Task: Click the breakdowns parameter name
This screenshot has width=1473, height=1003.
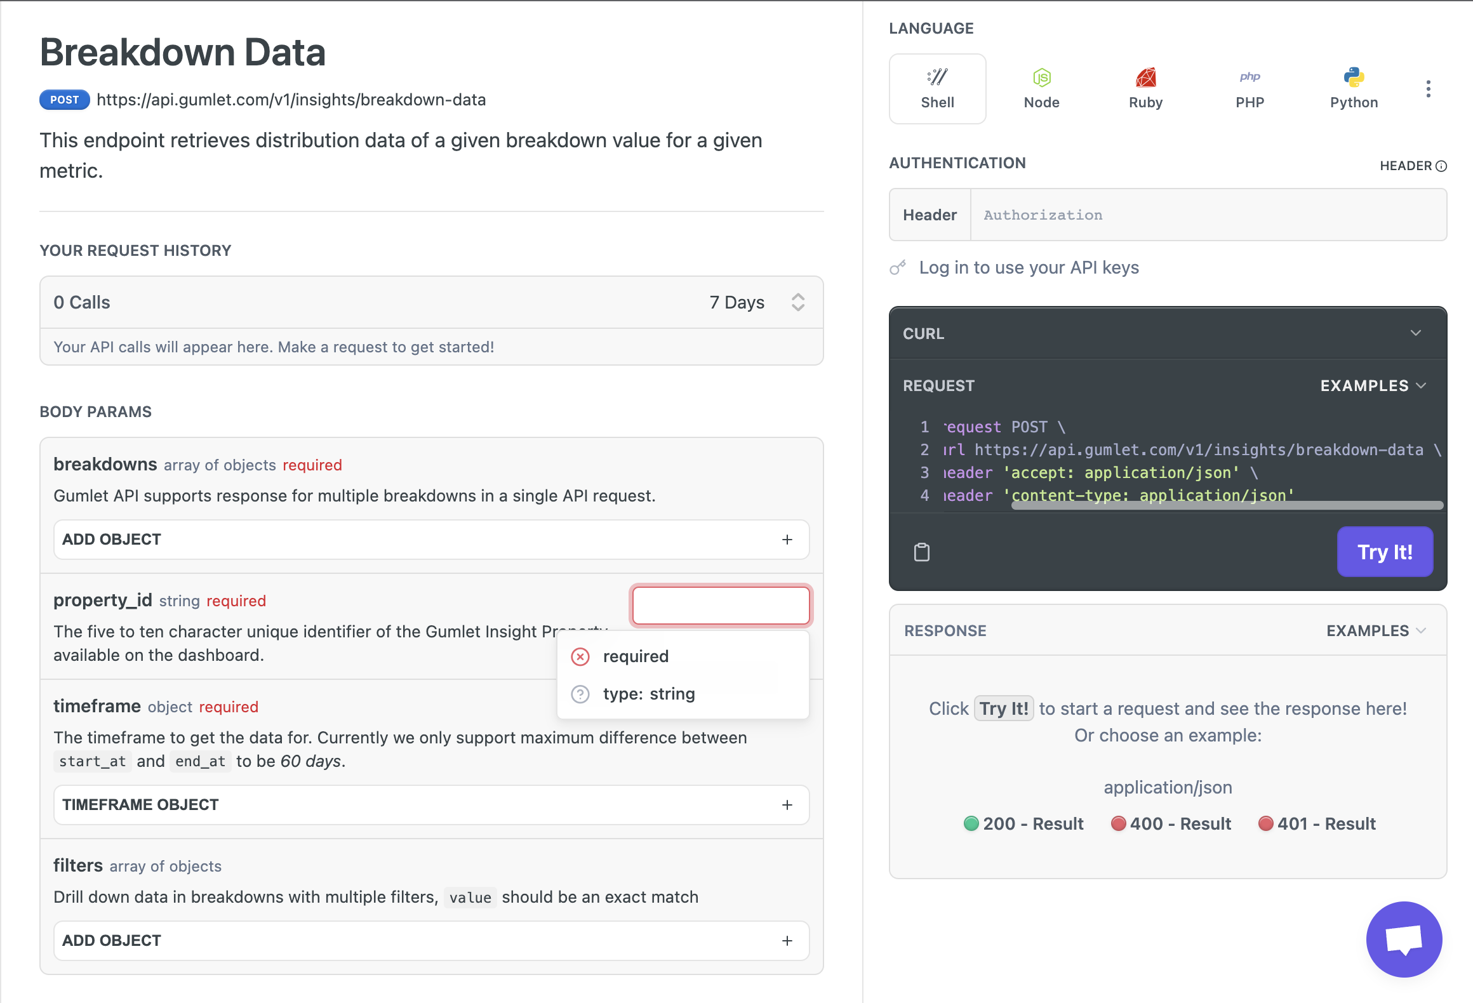Action: point(105,464)
